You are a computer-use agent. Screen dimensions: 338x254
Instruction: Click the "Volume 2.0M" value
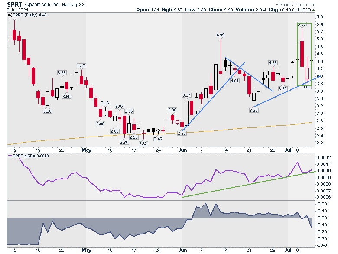click(x=251, y=10)
